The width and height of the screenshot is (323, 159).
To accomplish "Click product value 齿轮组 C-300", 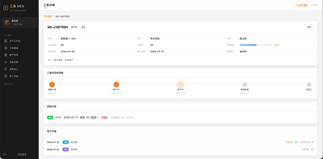I will (x=68, y=39).
